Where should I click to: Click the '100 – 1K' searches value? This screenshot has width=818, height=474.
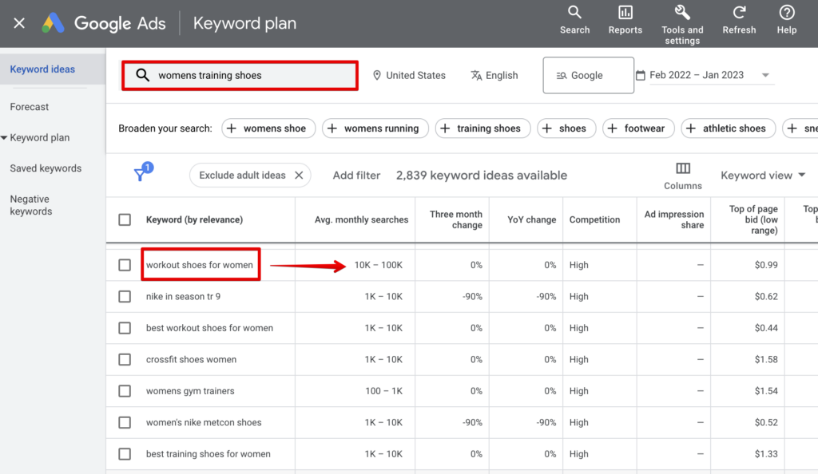pyautogui.click(x=383, y=391)
